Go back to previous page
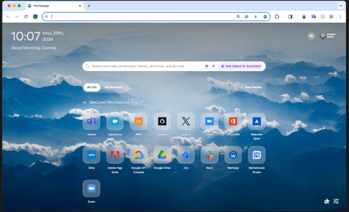Image resolution: width=349 pixels, height=212 pixels. [8, 16]
